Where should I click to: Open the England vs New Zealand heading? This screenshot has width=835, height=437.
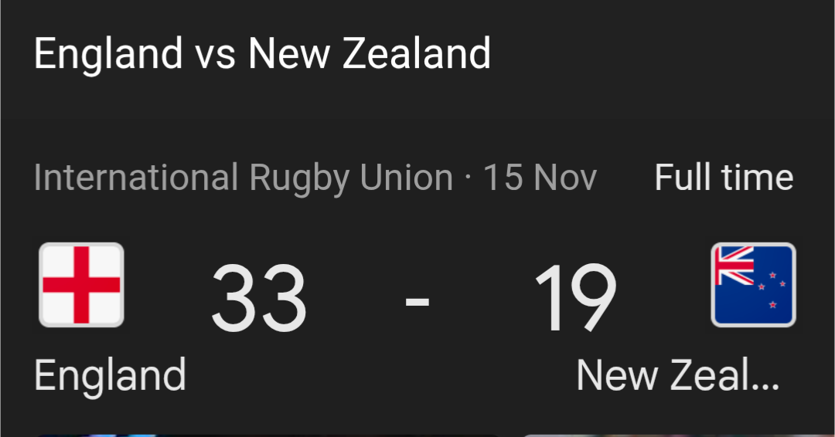[263, 54]
